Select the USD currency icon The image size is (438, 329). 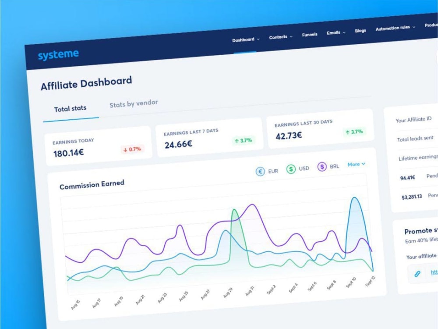coord(291,169)
